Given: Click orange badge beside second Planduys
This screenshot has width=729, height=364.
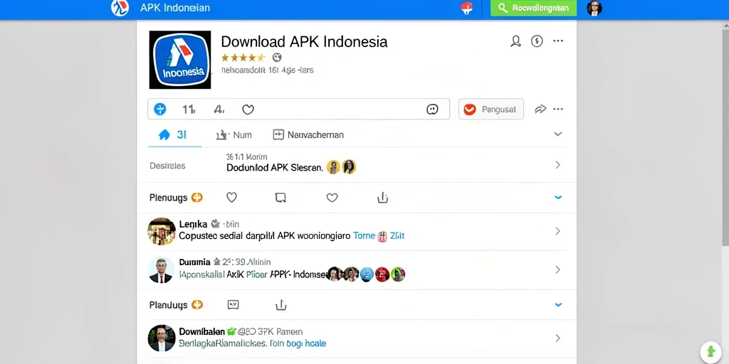Looking at the screenshot, I should (198, 305).
